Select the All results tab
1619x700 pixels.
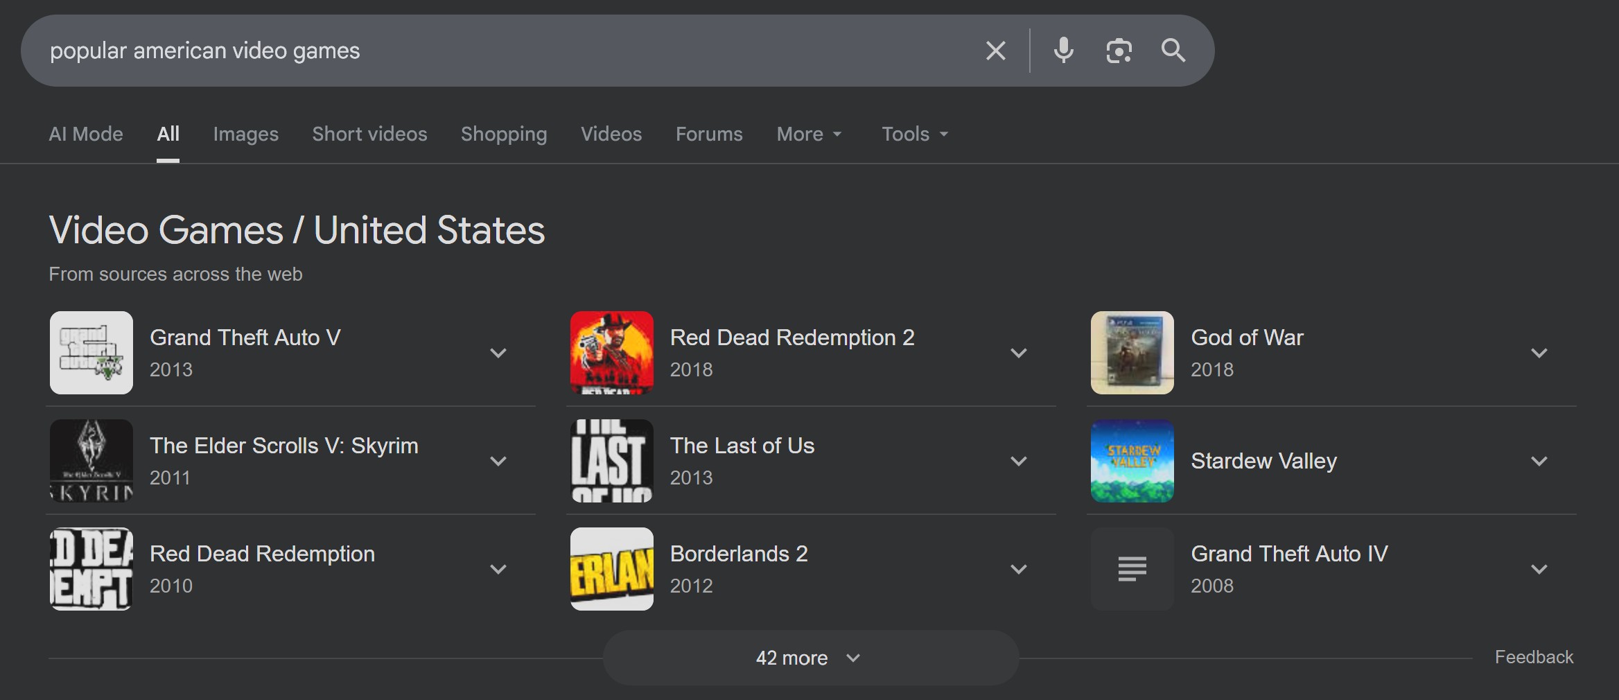(x=168, y=134)
